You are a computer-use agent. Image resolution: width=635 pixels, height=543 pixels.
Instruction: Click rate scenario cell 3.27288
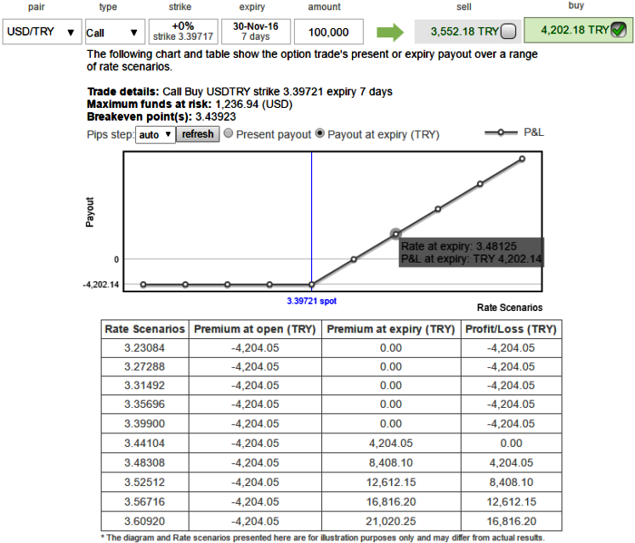click(145, 366)
